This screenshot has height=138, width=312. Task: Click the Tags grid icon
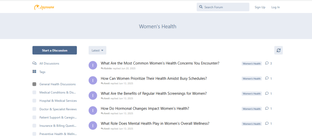(x=34, y=72)
